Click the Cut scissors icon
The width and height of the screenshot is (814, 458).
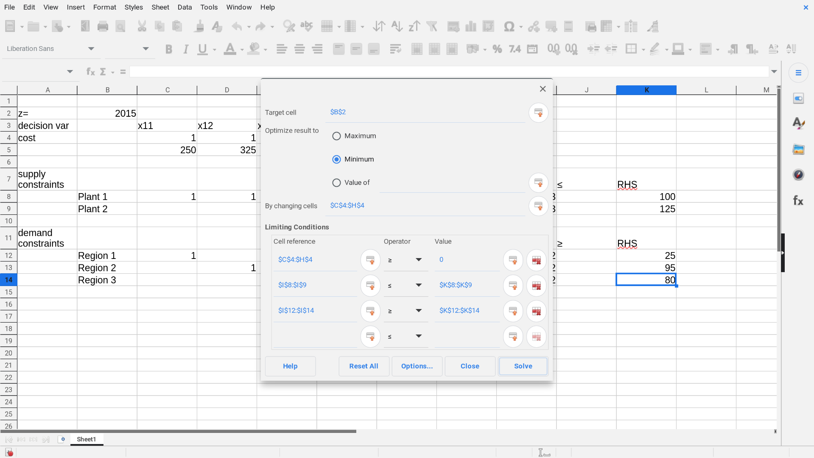pos(142,26)
